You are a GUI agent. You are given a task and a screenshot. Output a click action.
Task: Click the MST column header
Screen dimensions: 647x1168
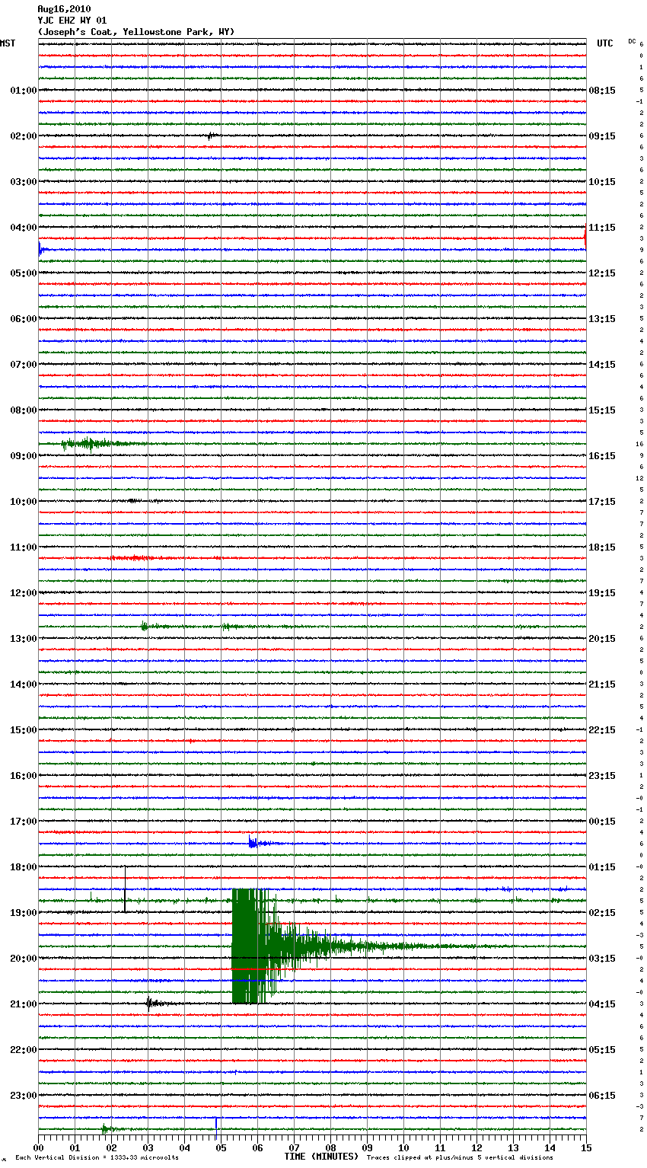(x=8, y=43)
